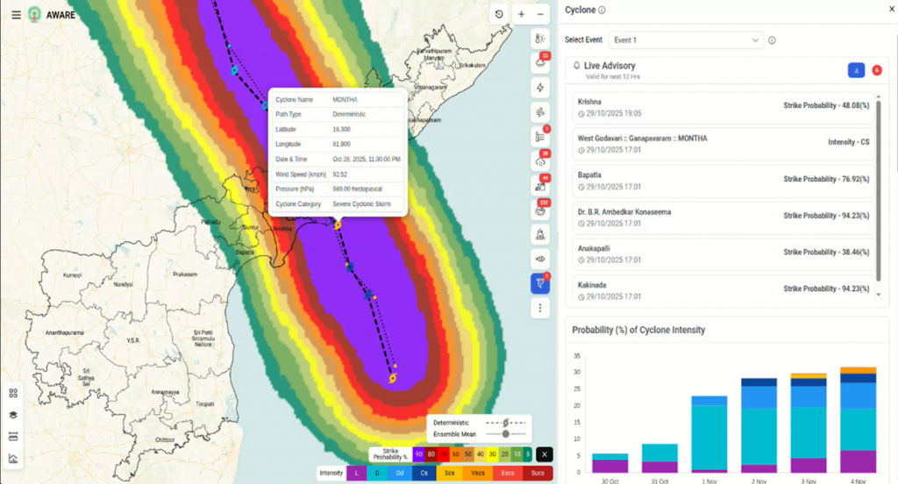Click the chart analytics icon in left toolbar
This screenshot has width=898, height=484.
pyautogui.click(x=14, y=458)
